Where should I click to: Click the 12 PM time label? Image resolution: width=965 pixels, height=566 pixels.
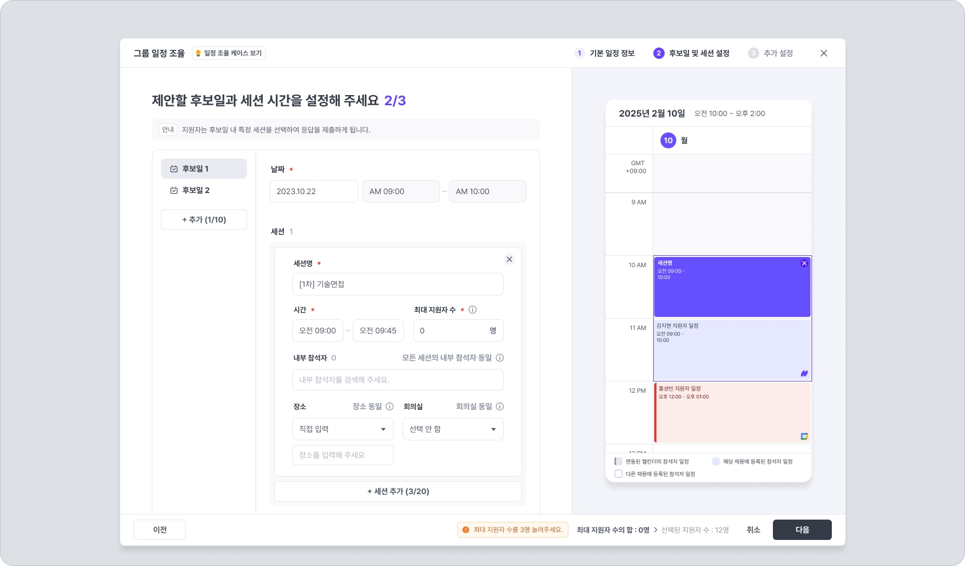coord(637,391)
